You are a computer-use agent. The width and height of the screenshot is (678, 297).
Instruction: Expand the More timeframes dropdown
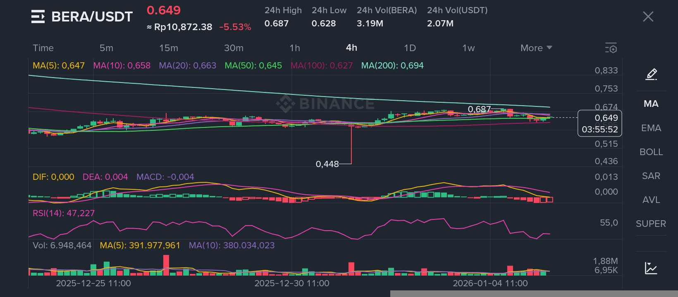[x=536, y=48]
